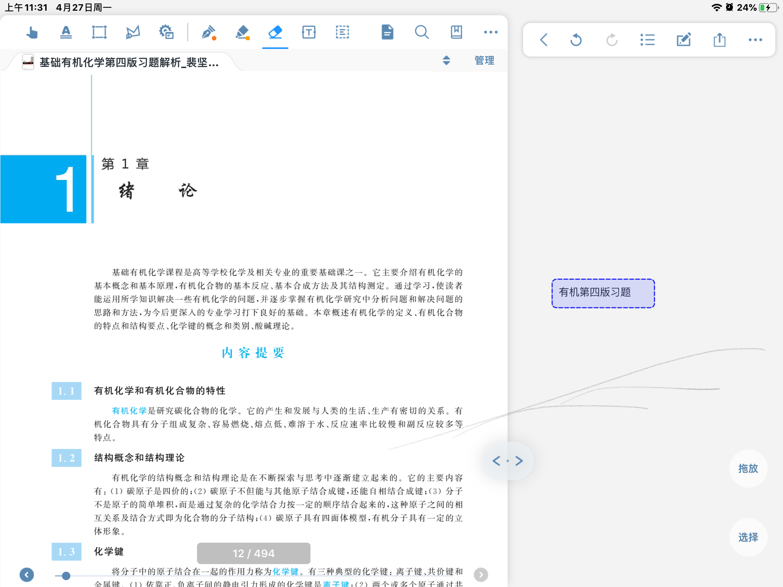Image resolution: width=783 pixels, height=587 pixels.
Task: Open the gear excerpt settings tool
Action: [166, 32]
